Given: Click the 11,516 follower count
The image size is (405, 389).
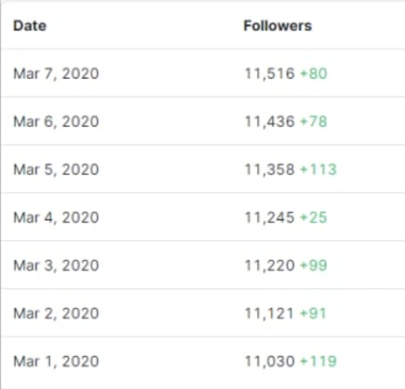Looking at the screenshot, I should click(x=270, y=74).
